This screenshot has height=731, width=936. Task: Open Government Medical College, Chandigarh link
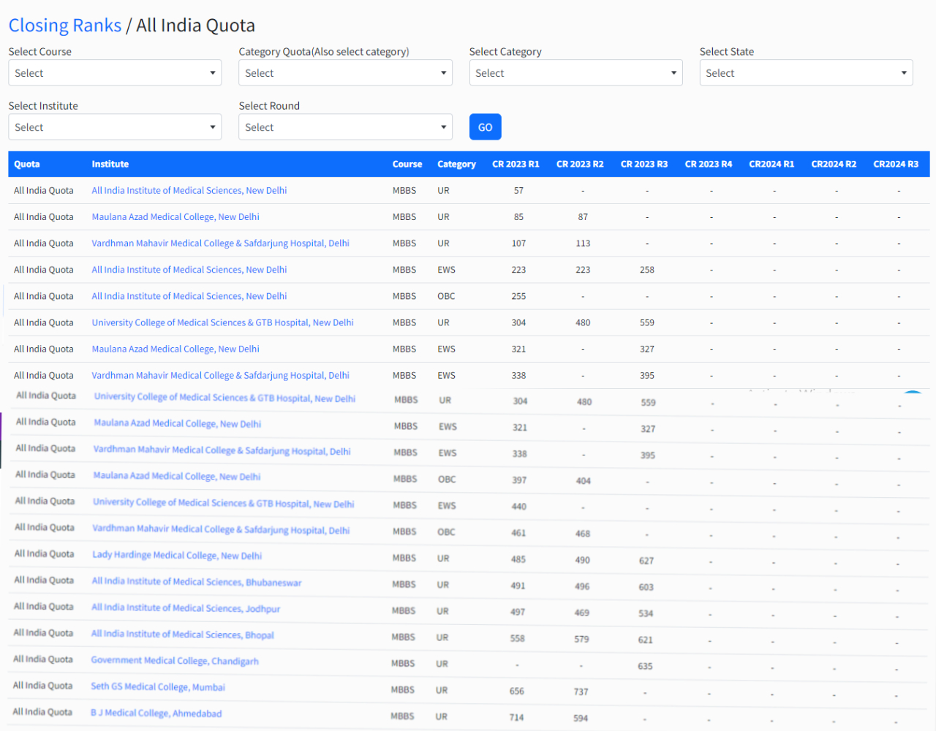pyautogui.click(x=175, y=661)
